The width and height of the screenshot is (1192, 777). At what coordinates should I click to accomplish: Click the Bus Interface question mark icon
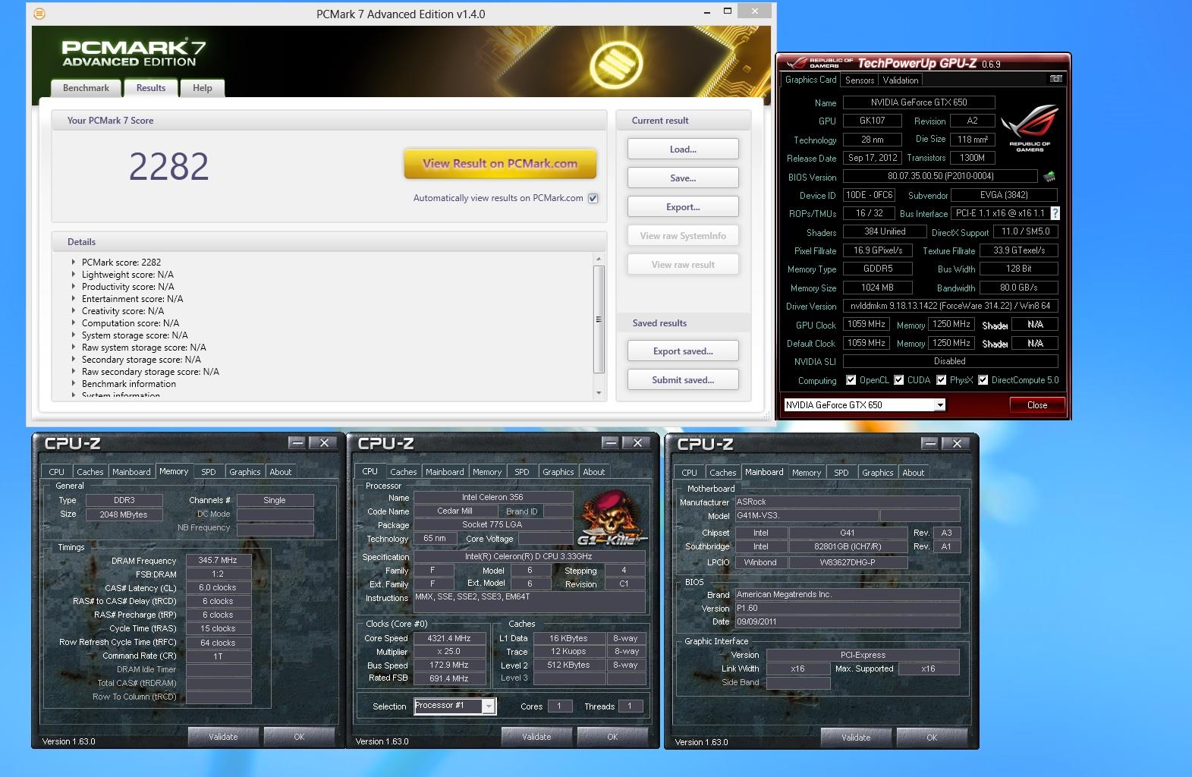pos(1055,214)
